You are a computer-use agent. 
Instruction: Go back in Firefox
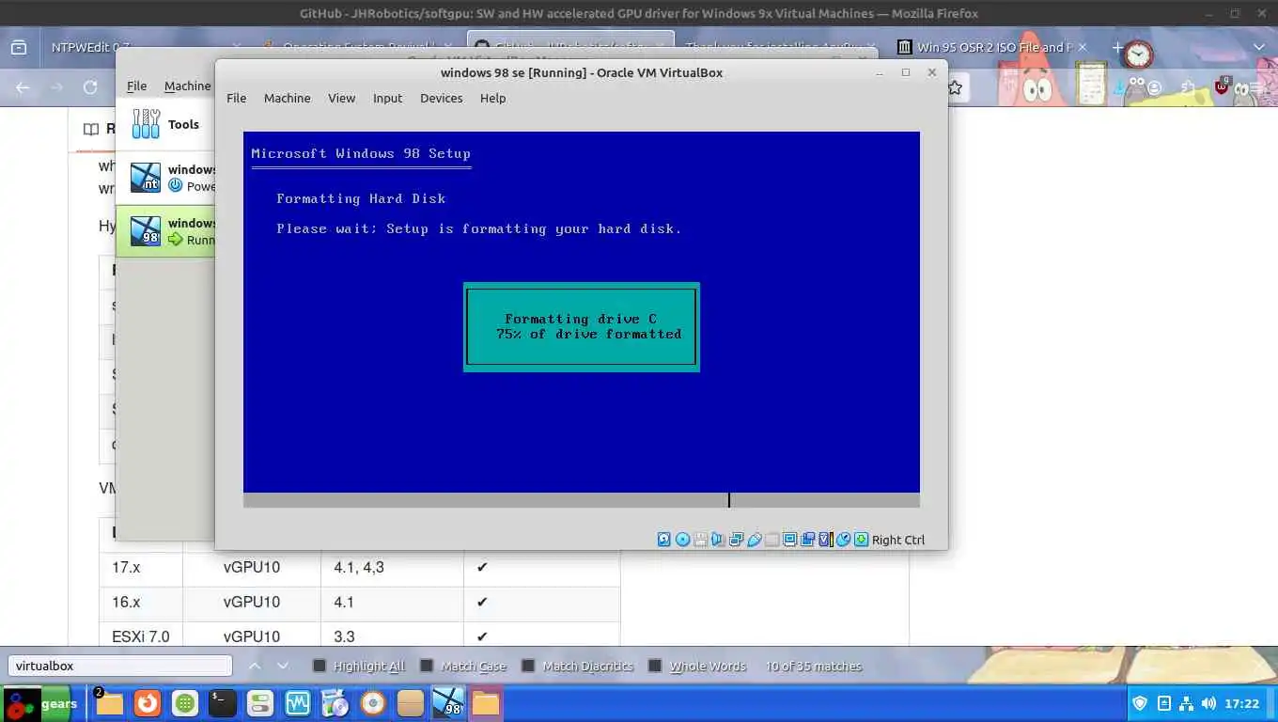pyautogui.click(x=23, y=87)
